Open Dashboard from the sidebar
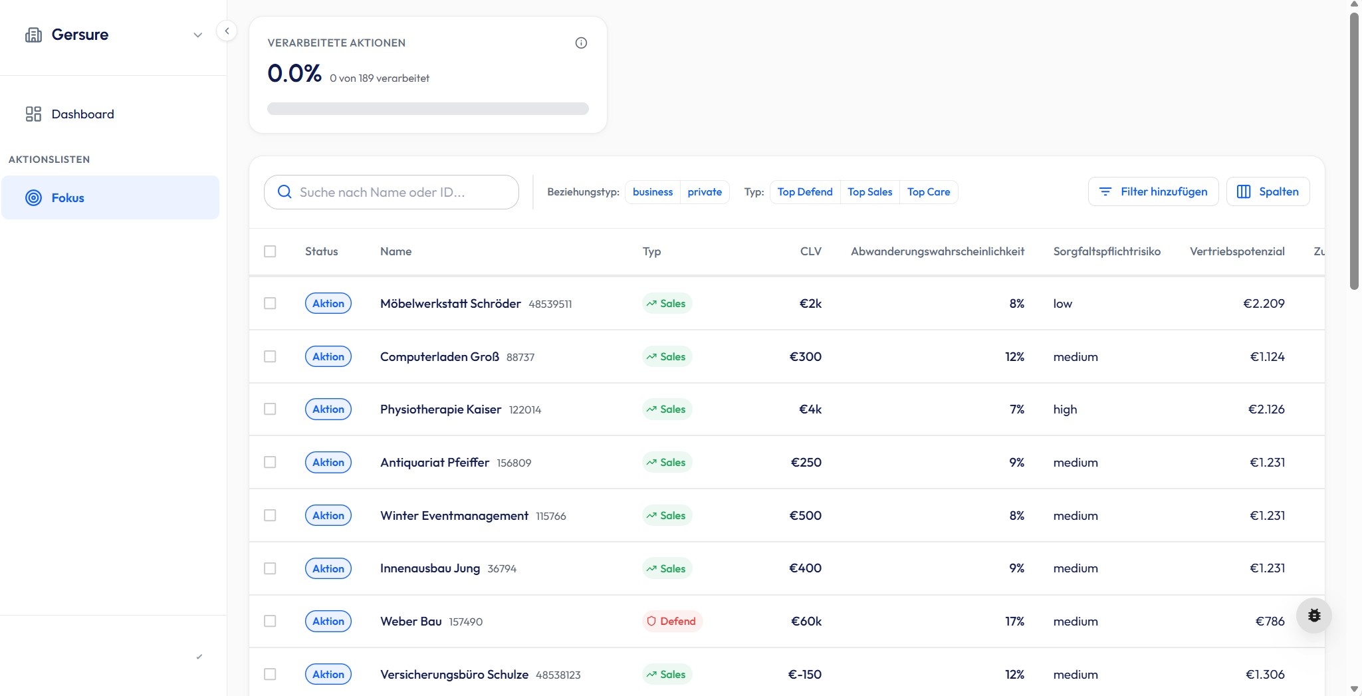Screen dimensions: 1362x696 tap(82, 114)
